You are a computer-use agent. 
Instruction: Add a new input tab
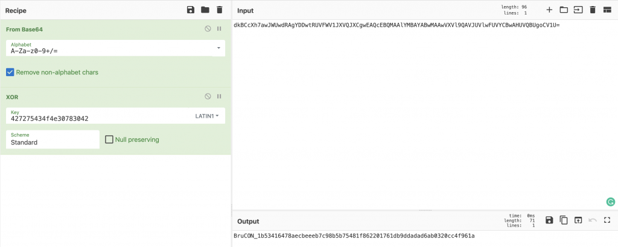coord(549,10)
